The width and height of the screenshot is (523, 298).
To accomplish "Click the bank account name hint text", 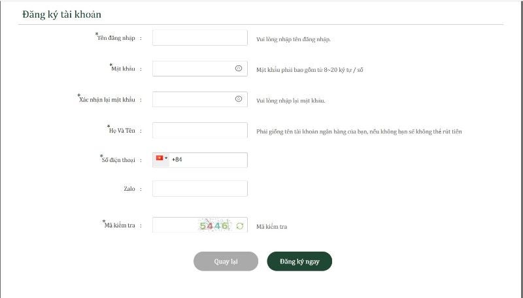I will (x=360, y=131).
